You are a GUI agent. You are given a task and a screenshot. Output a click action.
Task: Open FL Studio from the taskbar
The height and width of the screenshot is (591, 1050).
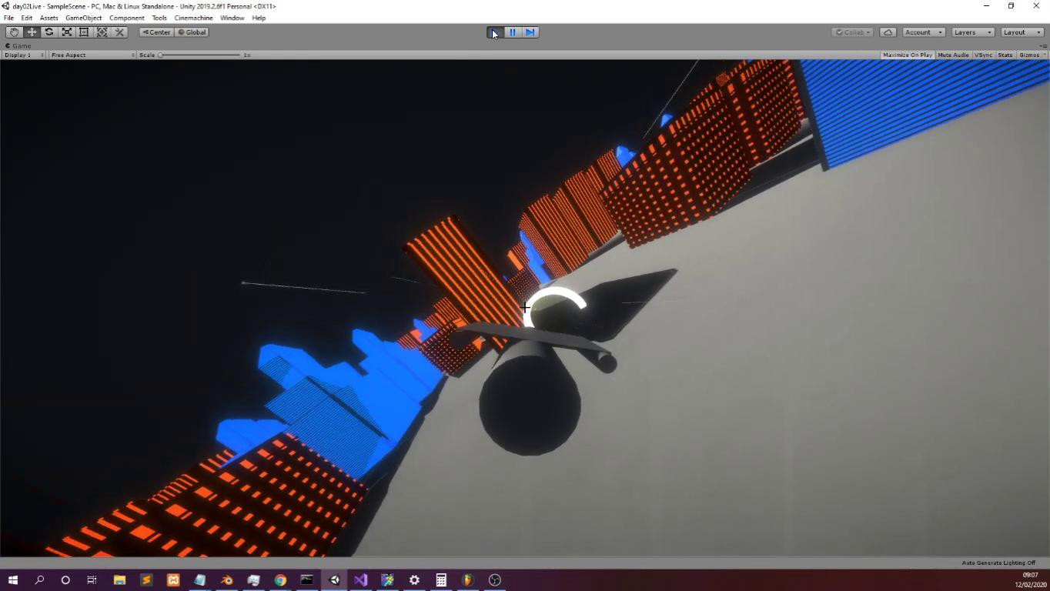(x=468, y=579)
